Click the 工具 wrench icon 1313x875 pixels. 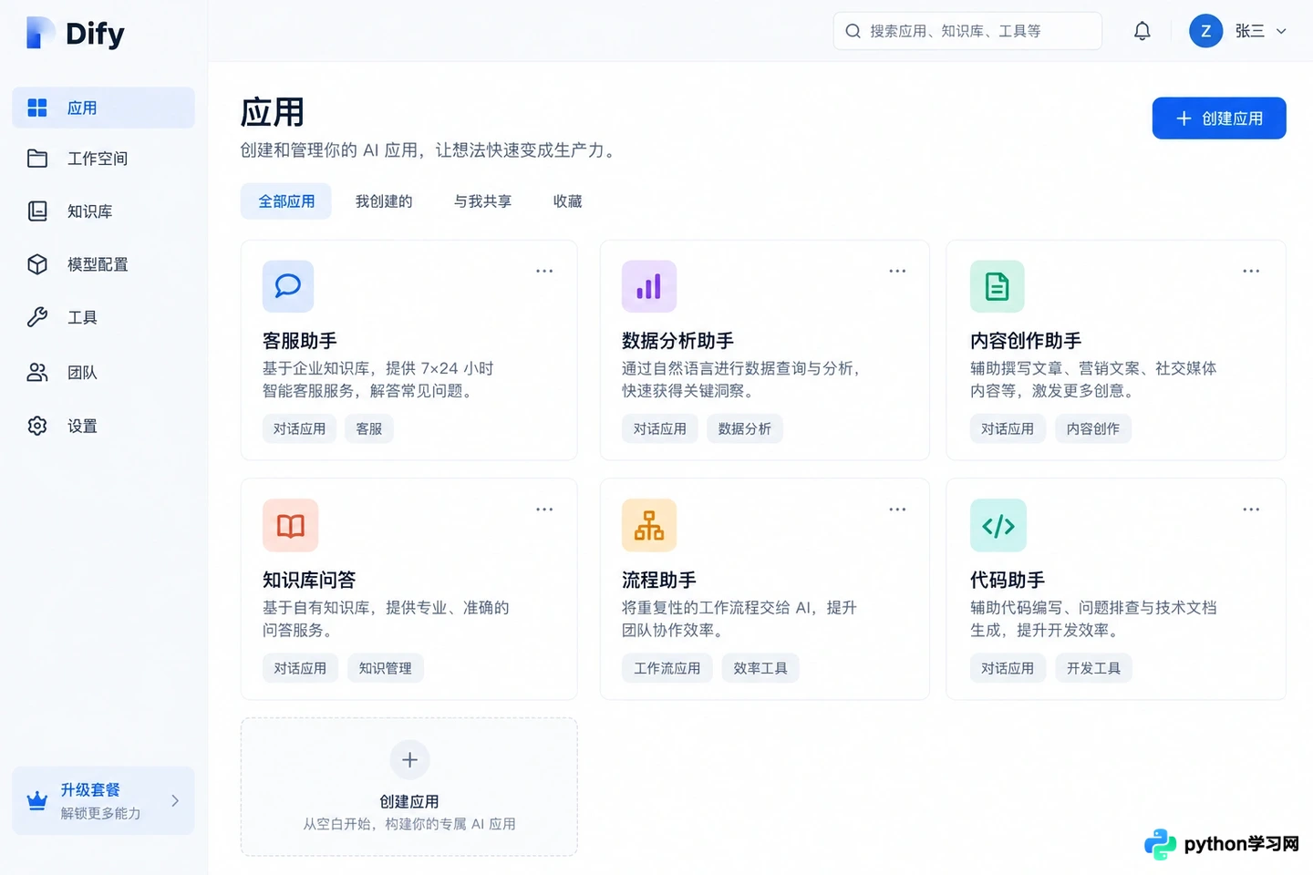37,317
